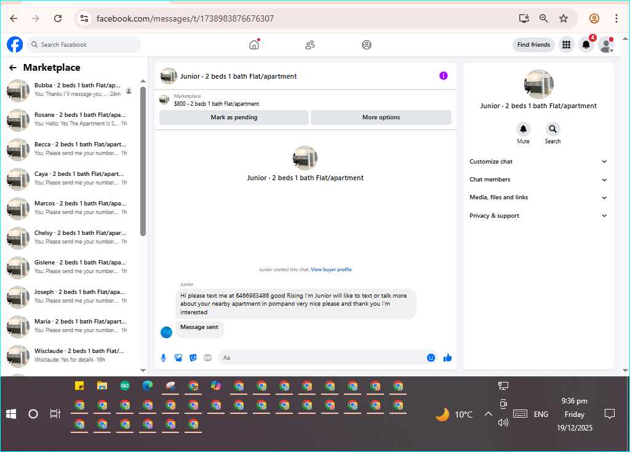The width and height of the screenshot is (630, 452).
Task: Go back using Marketplace back arrow
Action: coord(13,68)
